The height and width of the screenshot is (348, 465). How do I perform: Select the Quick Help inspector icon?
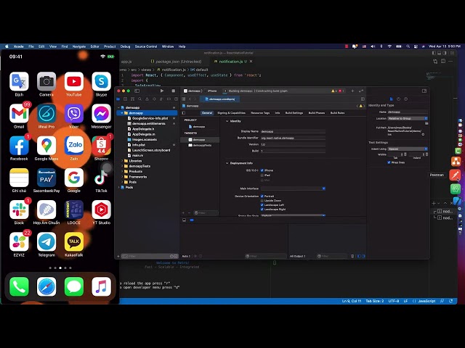pyautogui.click(x=405, y=99)
